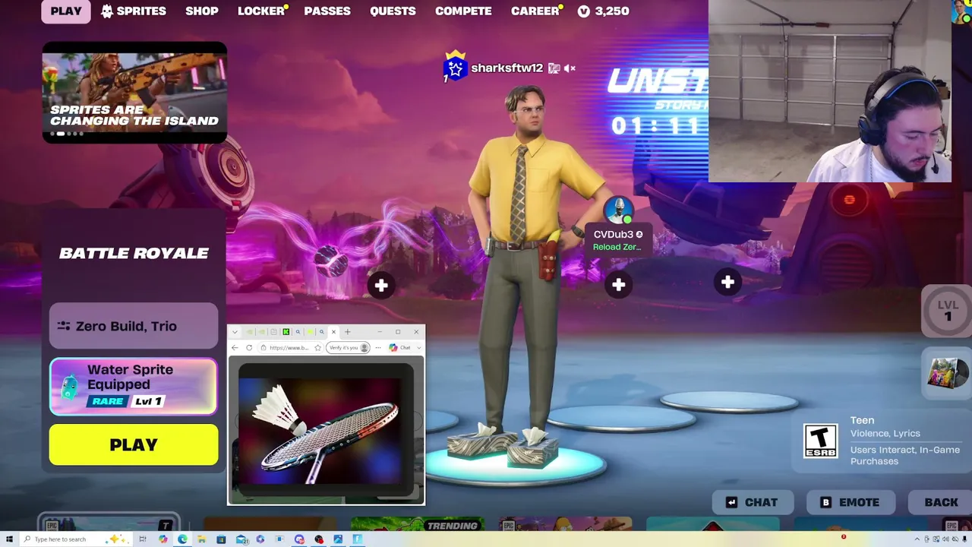
Task: Select the CVDub3 friend avatar
Action: pos(618,210)
